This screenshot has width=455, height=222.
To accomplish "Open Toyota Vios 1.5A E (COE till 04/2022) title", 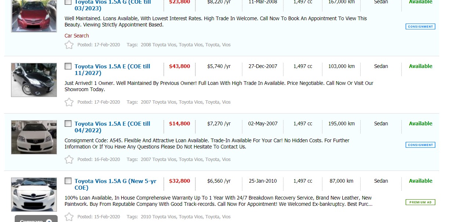I will 112,127.
